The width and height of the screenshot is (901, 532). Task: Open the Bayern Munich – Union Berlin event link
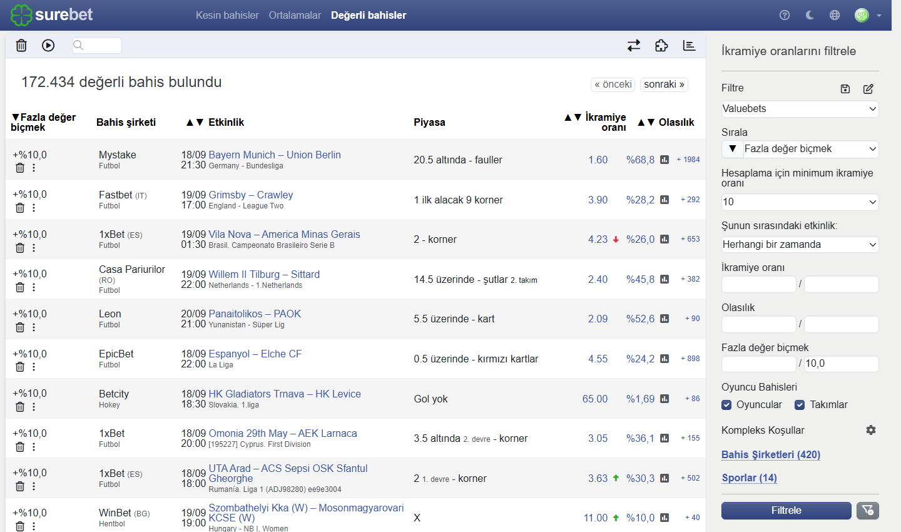(x=275, y=155)
